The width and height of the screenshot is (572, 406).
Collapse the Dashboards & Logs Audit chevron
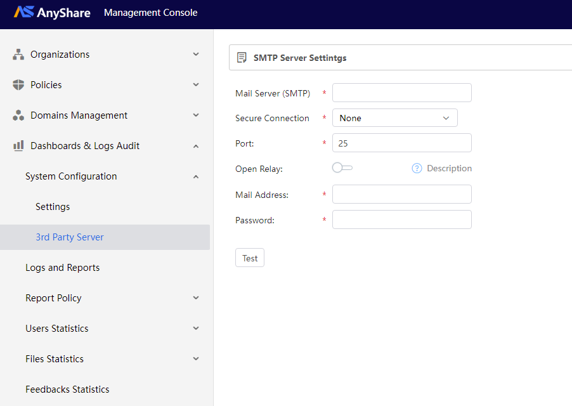pos(196,146)
